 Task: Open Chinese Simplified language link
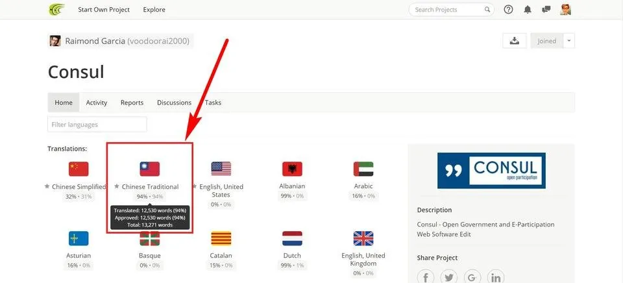[x=79, y=186]
